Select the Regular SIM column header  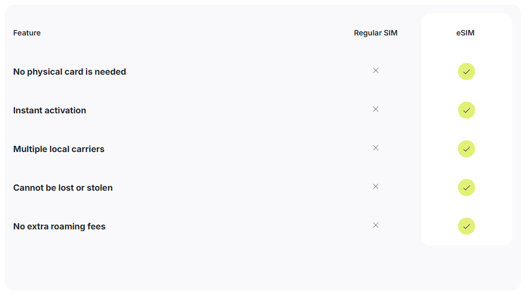click(376, 33)
